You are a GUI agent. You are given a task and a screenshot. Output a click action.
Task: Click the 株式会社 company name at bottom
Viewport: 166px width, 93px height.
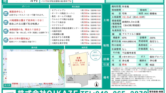coord(48,91)
